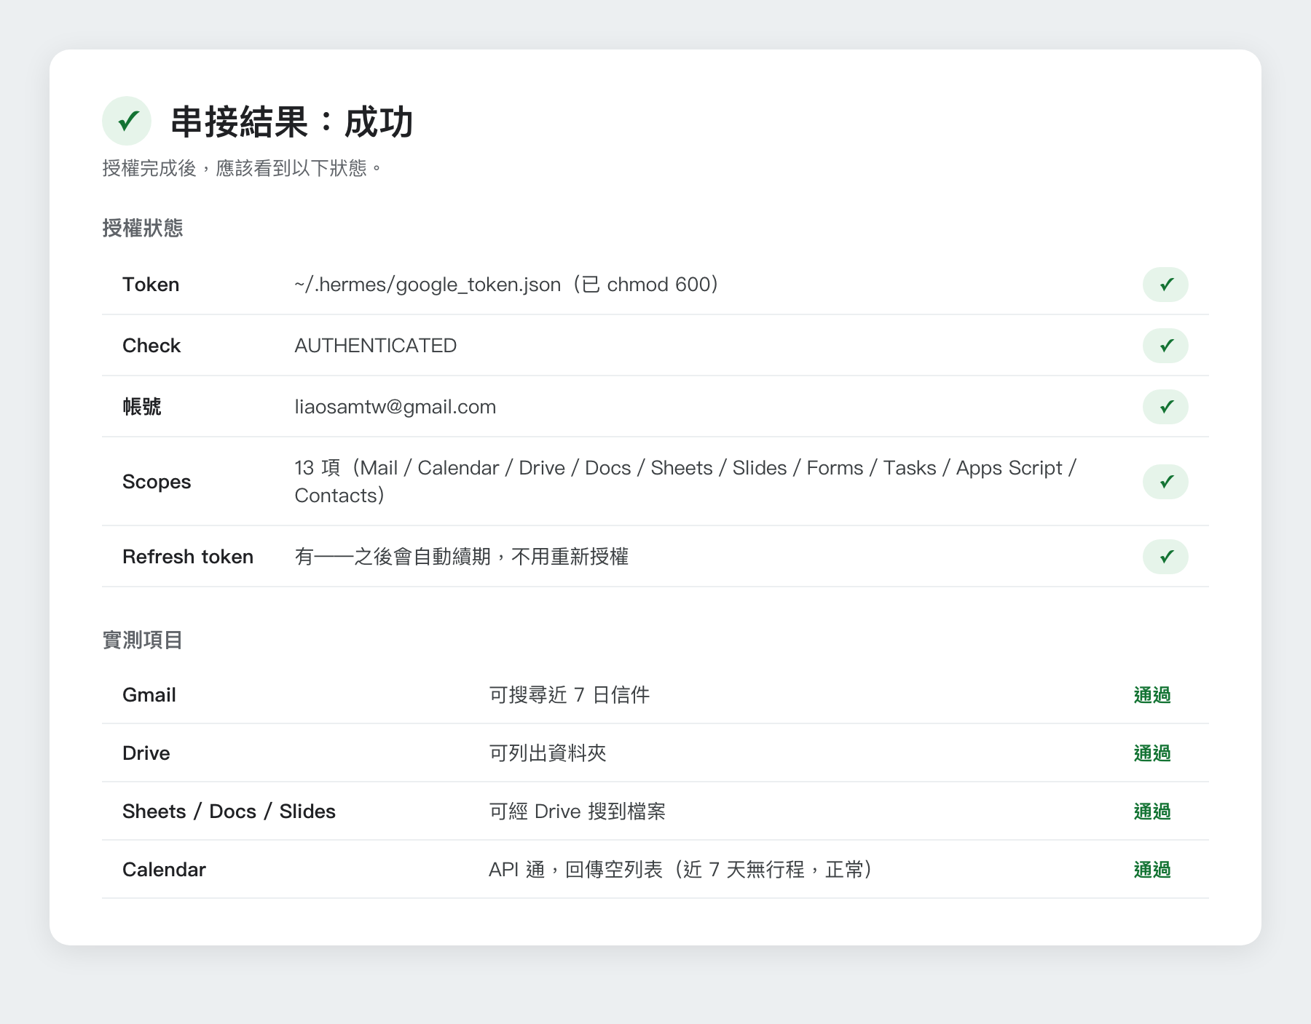Image resolution: width=1311 pixels, height=1024 pixels.
Task: Click the text API 通，回傳空列表
Action: [x=575, y=870]
